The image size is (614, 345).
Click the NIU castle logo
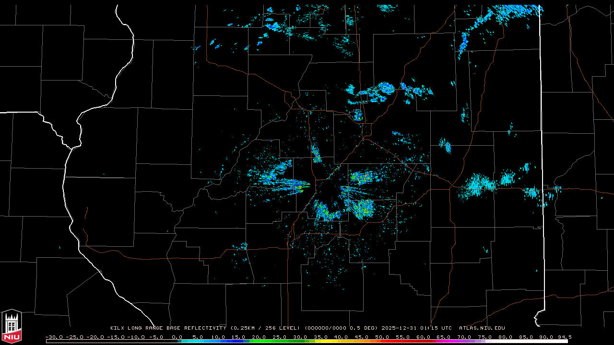(x=12, y=327)
